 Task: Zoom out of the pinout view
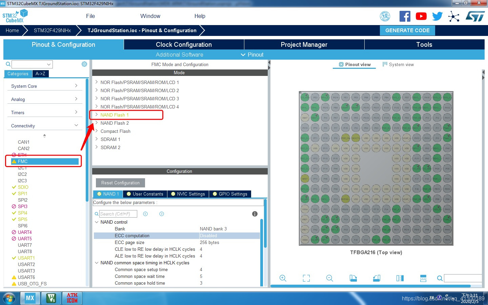pos(330,278)
